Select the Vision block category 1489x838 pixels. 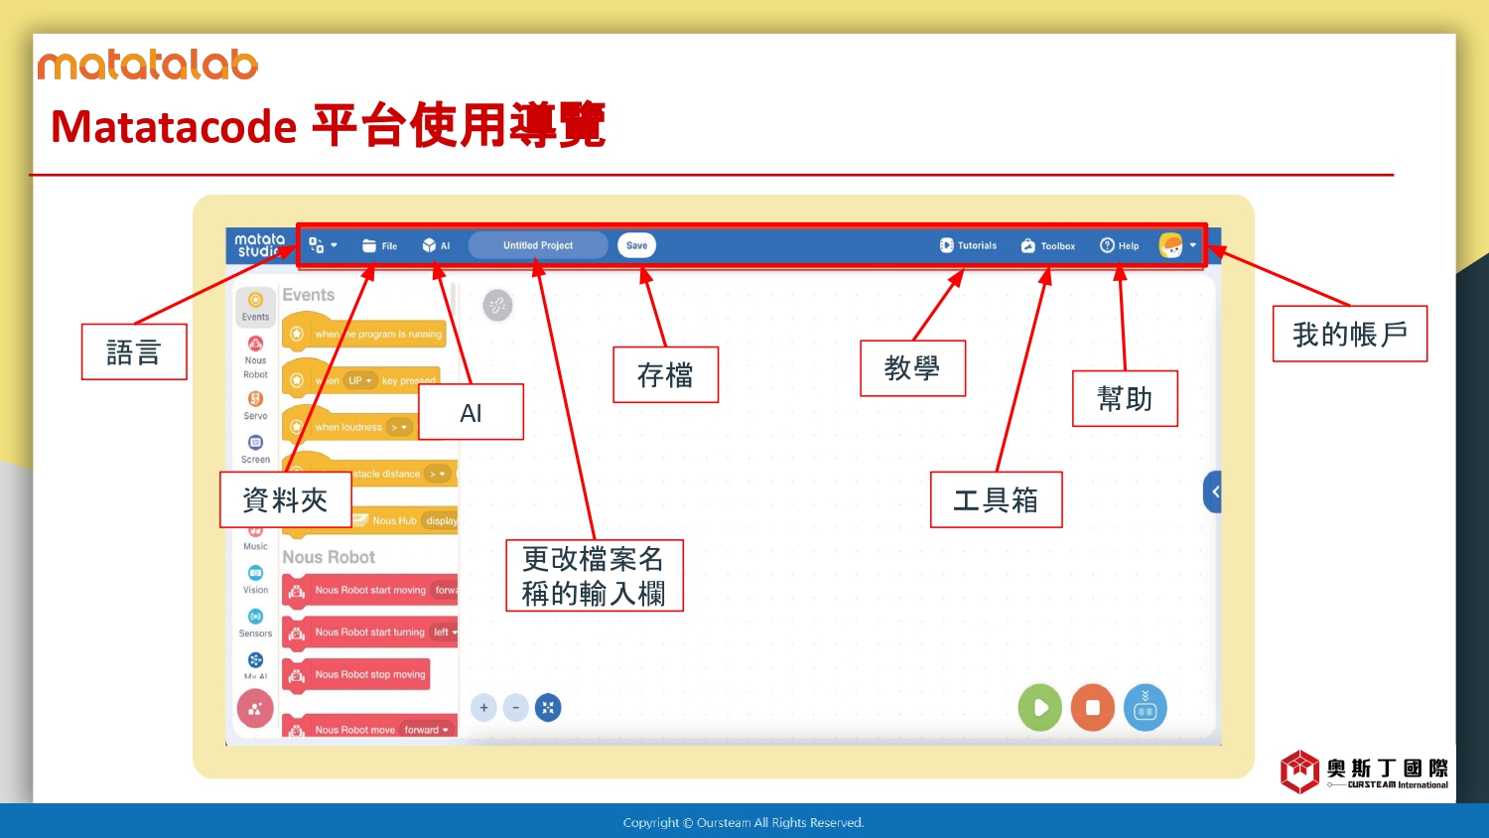(255, 580)
